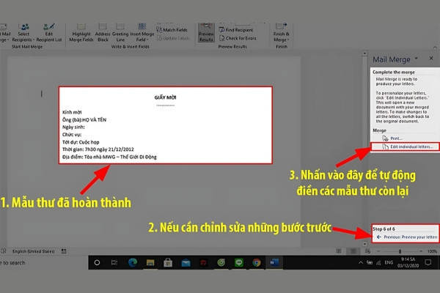
Task: Go to Previous: Preview your letters
Action: click(406, 237)
